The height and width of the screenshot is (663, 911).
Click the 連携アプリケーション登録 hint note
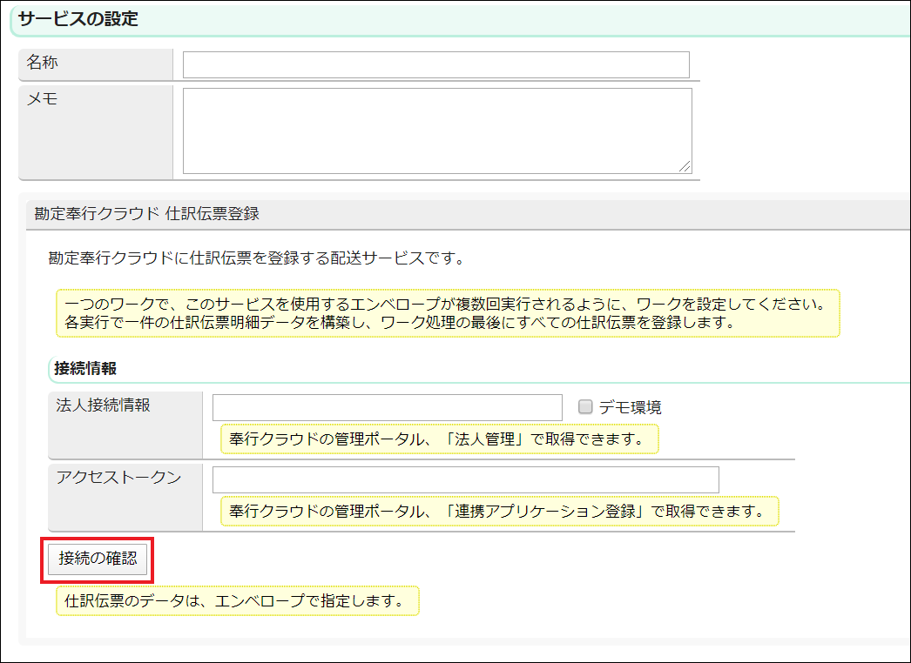click(x=499, y=511)
